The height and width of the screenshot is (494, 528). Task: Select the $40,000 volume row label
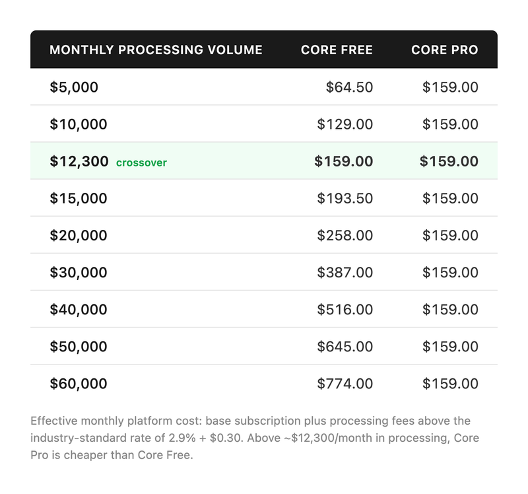(x=78, y=309)
